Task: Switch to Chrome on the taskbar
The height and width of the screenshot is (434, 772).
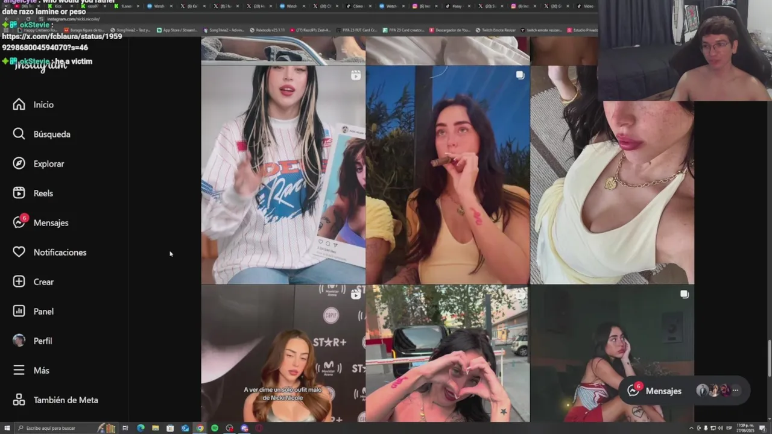Action: (x=200, y=428)
